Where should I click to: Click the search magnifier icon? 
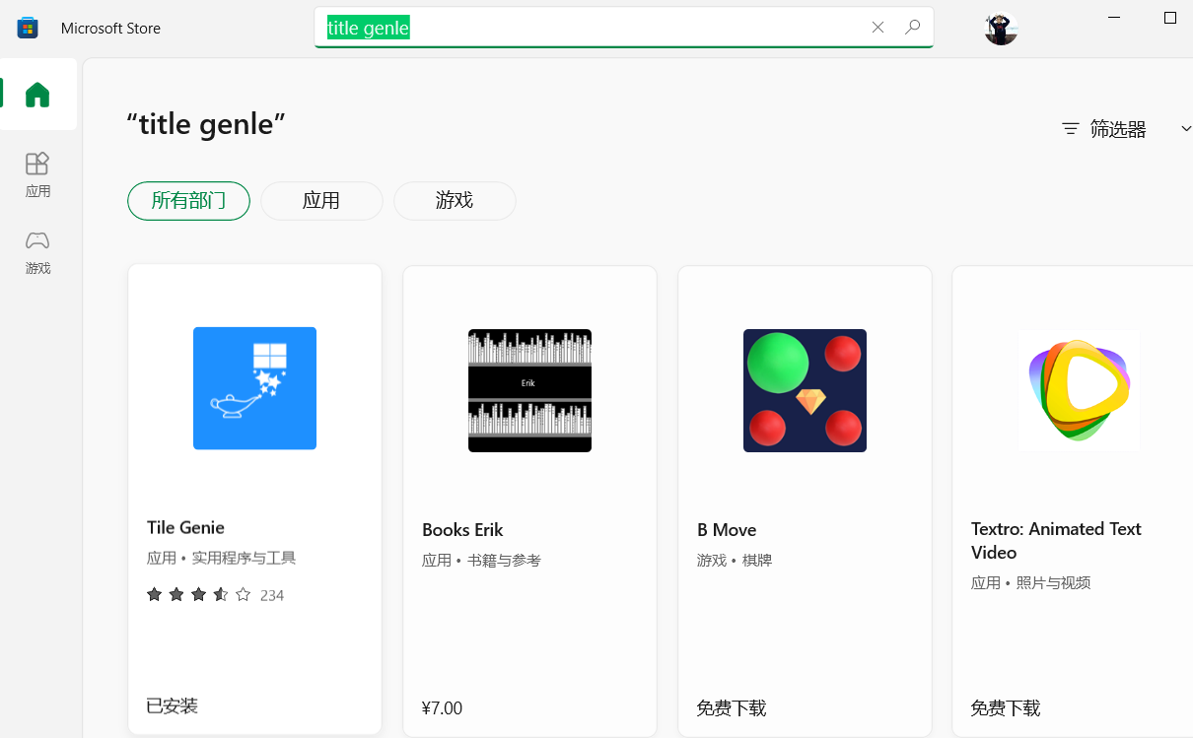point(913,28)
